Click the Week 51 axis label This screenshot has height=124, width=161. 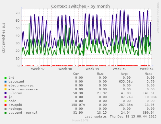pyautogui.click(x=147, y=69)
